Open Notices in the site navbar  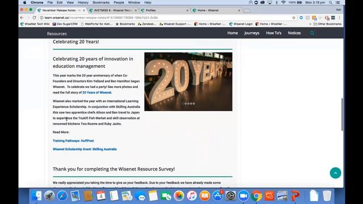pos(294,33)
